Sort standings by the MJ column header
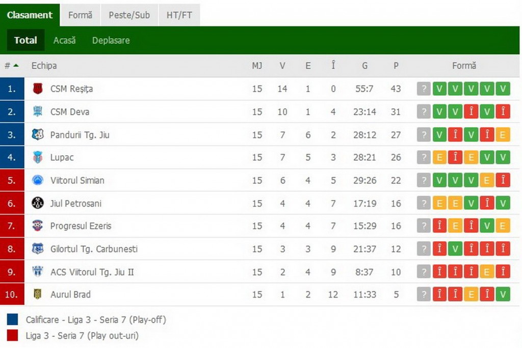 click(x=257, y=66)
